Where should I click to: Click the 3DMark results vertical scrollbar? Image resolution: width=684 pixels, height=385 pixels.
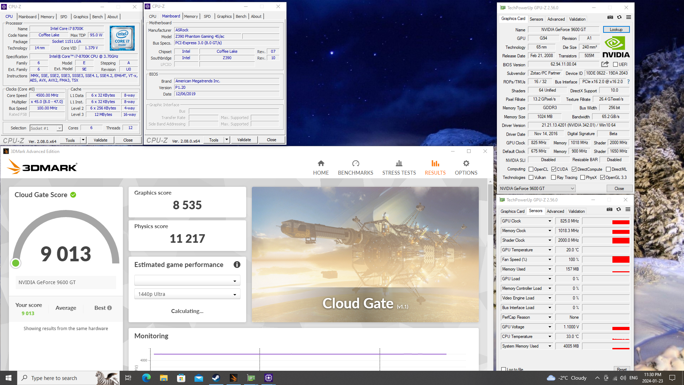pos(490,210)
